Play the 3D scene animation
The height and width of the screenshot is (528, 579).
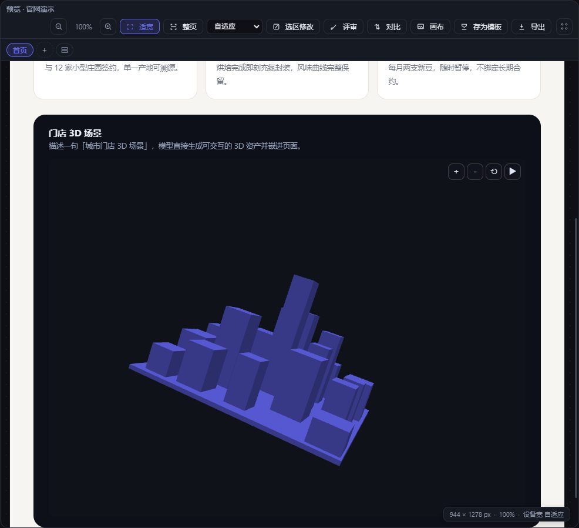coord(513,172)
